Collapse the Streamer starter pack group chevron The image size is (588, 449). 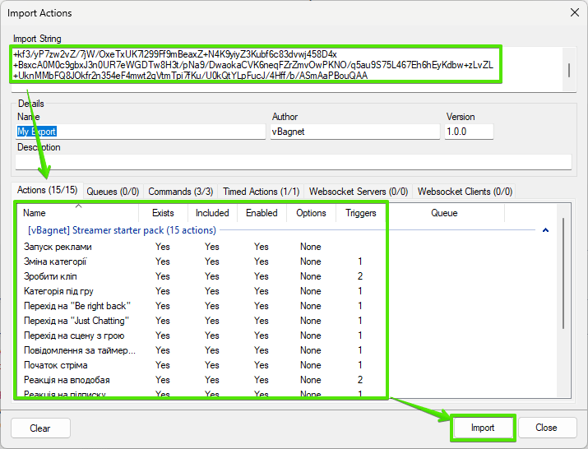pyautogui.click(x=545, y=230)
